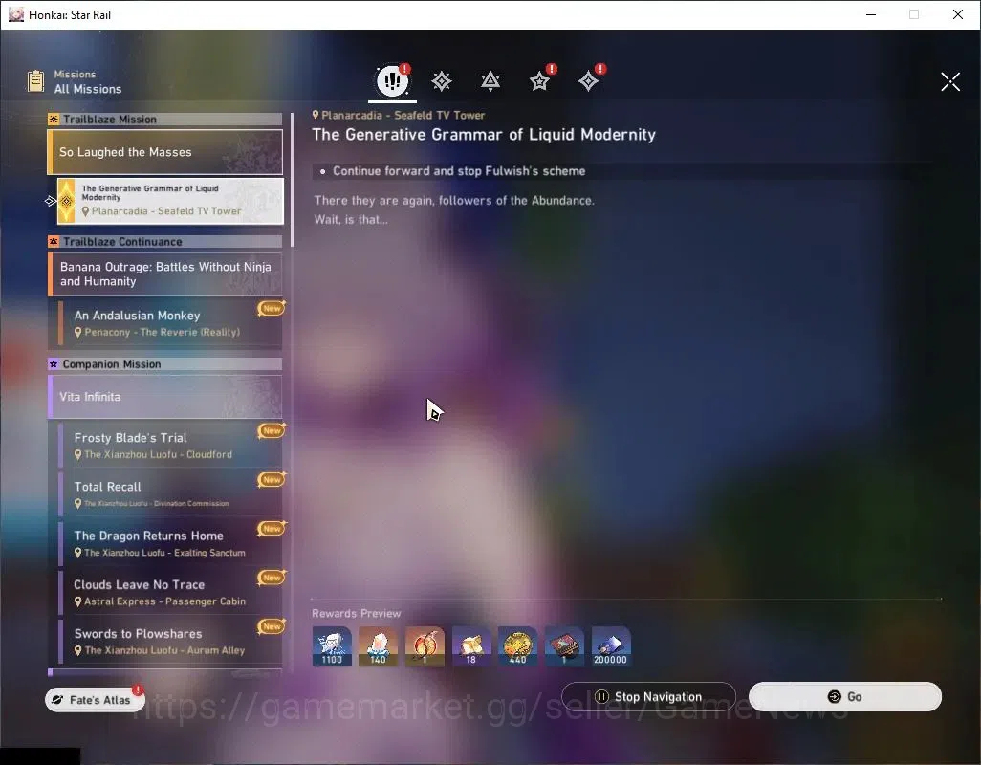The width and height of the screenshot is (981, 765).
Task: Click the Rewards Preview label
Action: pyautogui.click(x=356, y=614)
